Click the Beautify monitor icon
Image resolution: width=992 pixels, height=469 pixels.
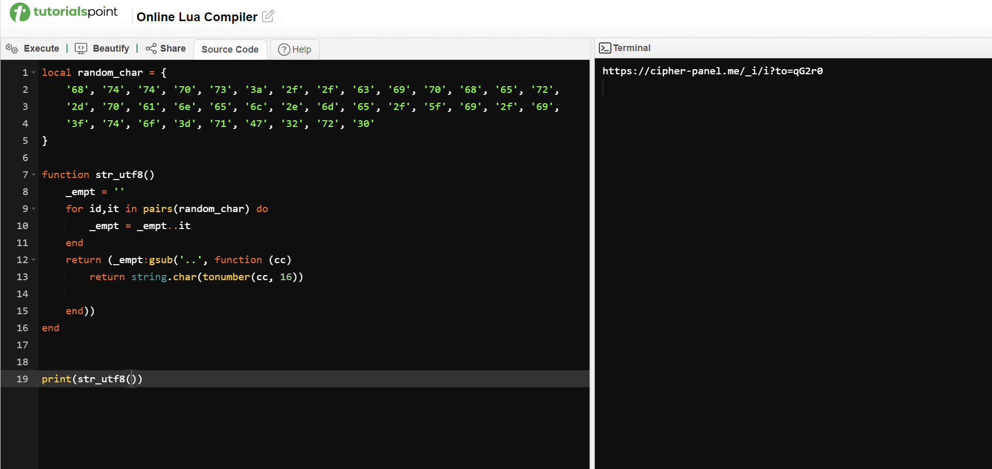tap(81, 48)
